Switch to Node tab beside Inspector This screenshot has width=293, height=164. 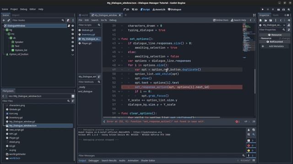click(x=276, y=15)
